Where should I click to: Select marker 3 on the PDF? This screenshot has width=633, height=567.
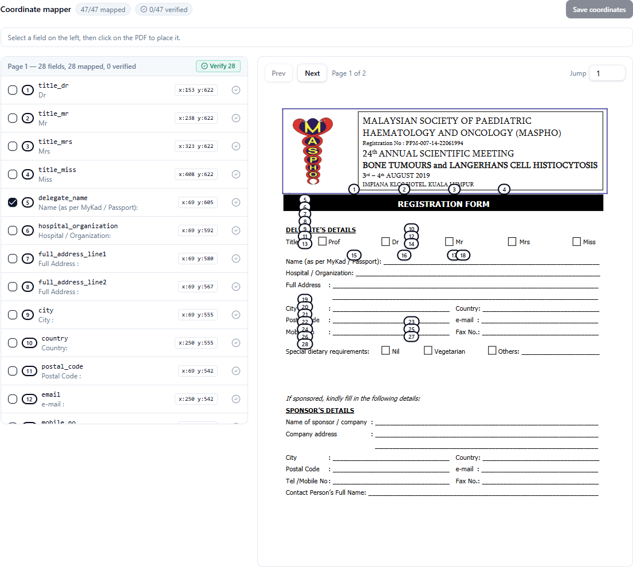click(x=454, y=189)
